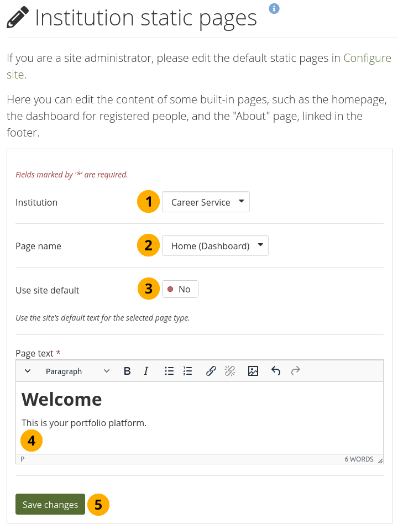The height and width of the screenshot is (529, 398).
Task: Toggle the Use site default switch
Action: [180, 289]
